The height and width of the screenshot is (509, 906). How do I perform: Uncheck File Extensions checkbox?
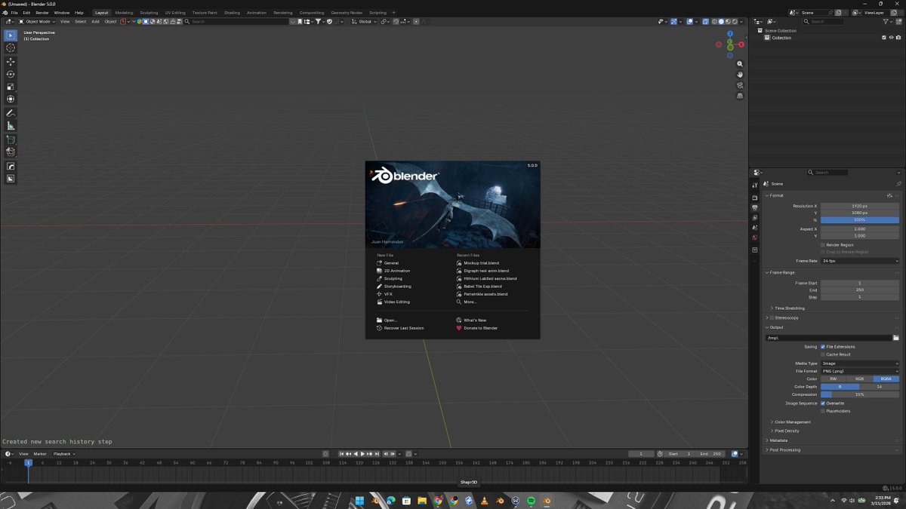click(x=823, y=347)
